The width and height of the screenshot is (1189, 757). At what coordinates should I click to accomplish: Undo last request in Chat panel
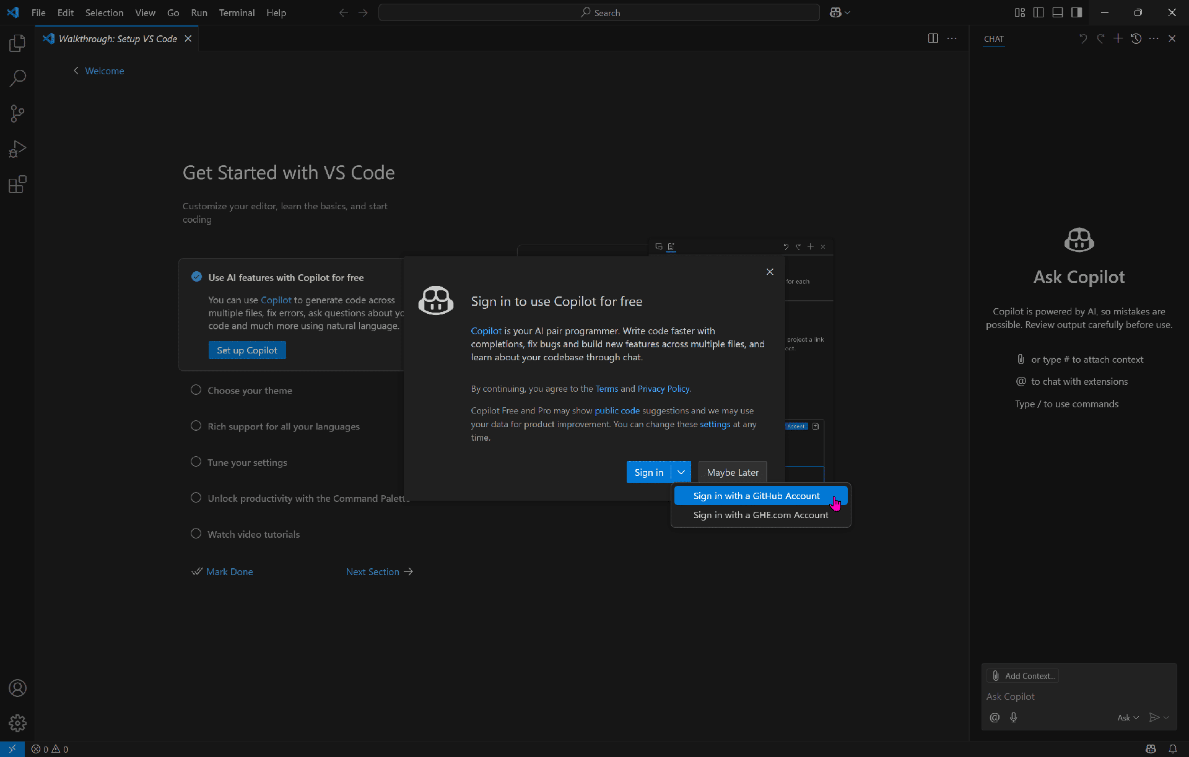click(1083, 38)
